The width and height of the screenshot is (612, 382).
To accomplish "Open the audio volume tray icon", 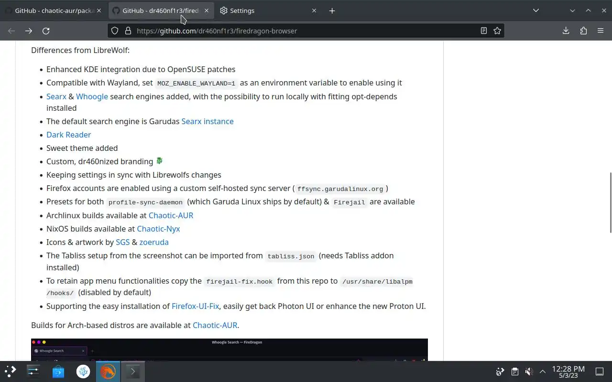I will coord(529,371).
